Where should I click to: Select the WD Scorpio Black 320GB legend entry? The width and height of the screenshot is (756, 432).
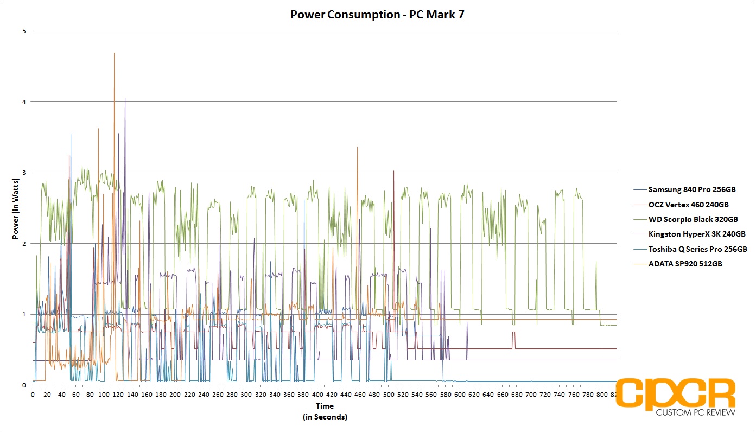(693, 219)
